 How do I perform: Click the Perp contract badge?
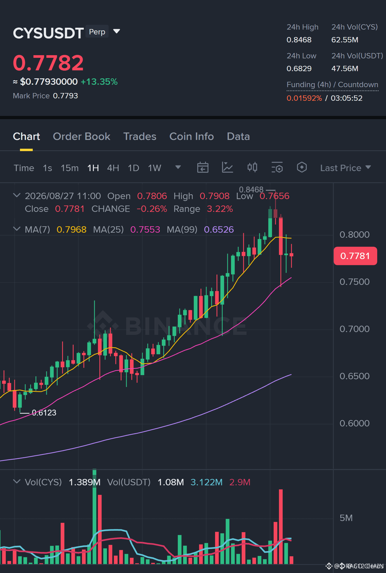[97, 31]
